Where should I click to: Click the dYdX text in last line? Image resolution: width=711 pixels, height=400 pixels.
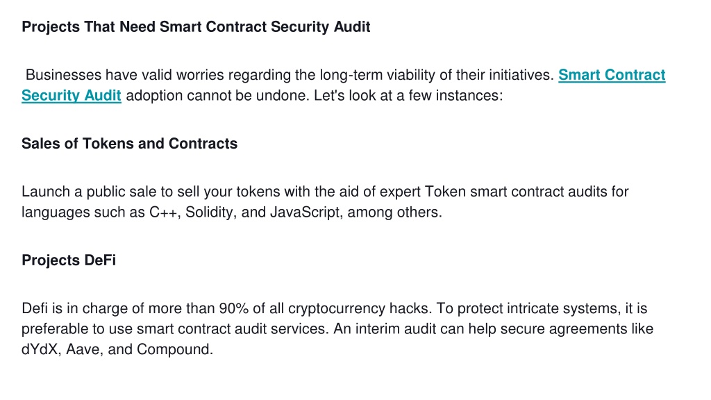[x=41, y=350]
